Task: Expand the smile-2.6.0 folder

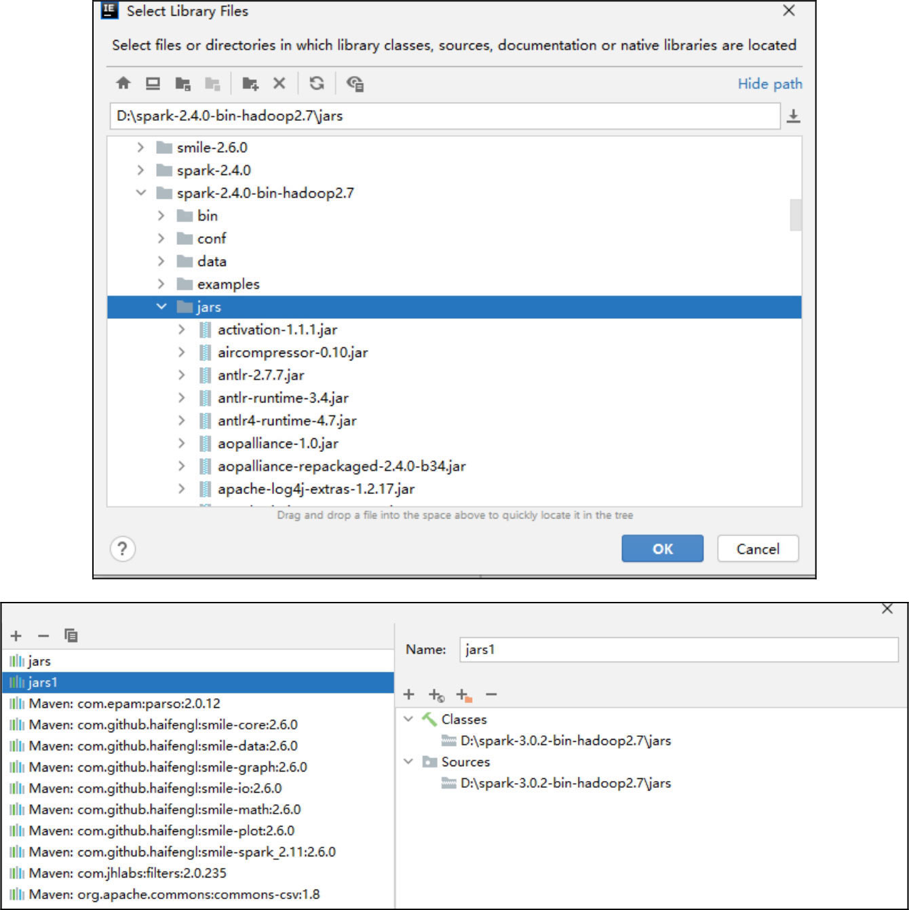Action: [x=140, y=147]
